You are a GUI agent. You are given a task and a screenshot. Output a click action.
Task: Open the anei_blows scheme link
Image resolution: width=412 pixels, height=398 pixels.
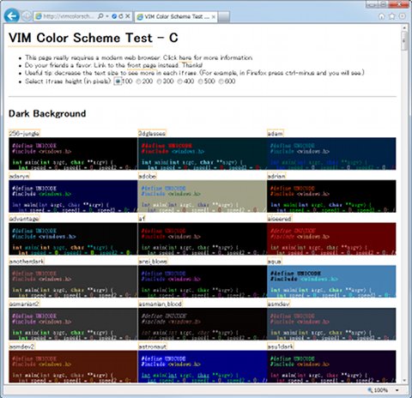153,262
